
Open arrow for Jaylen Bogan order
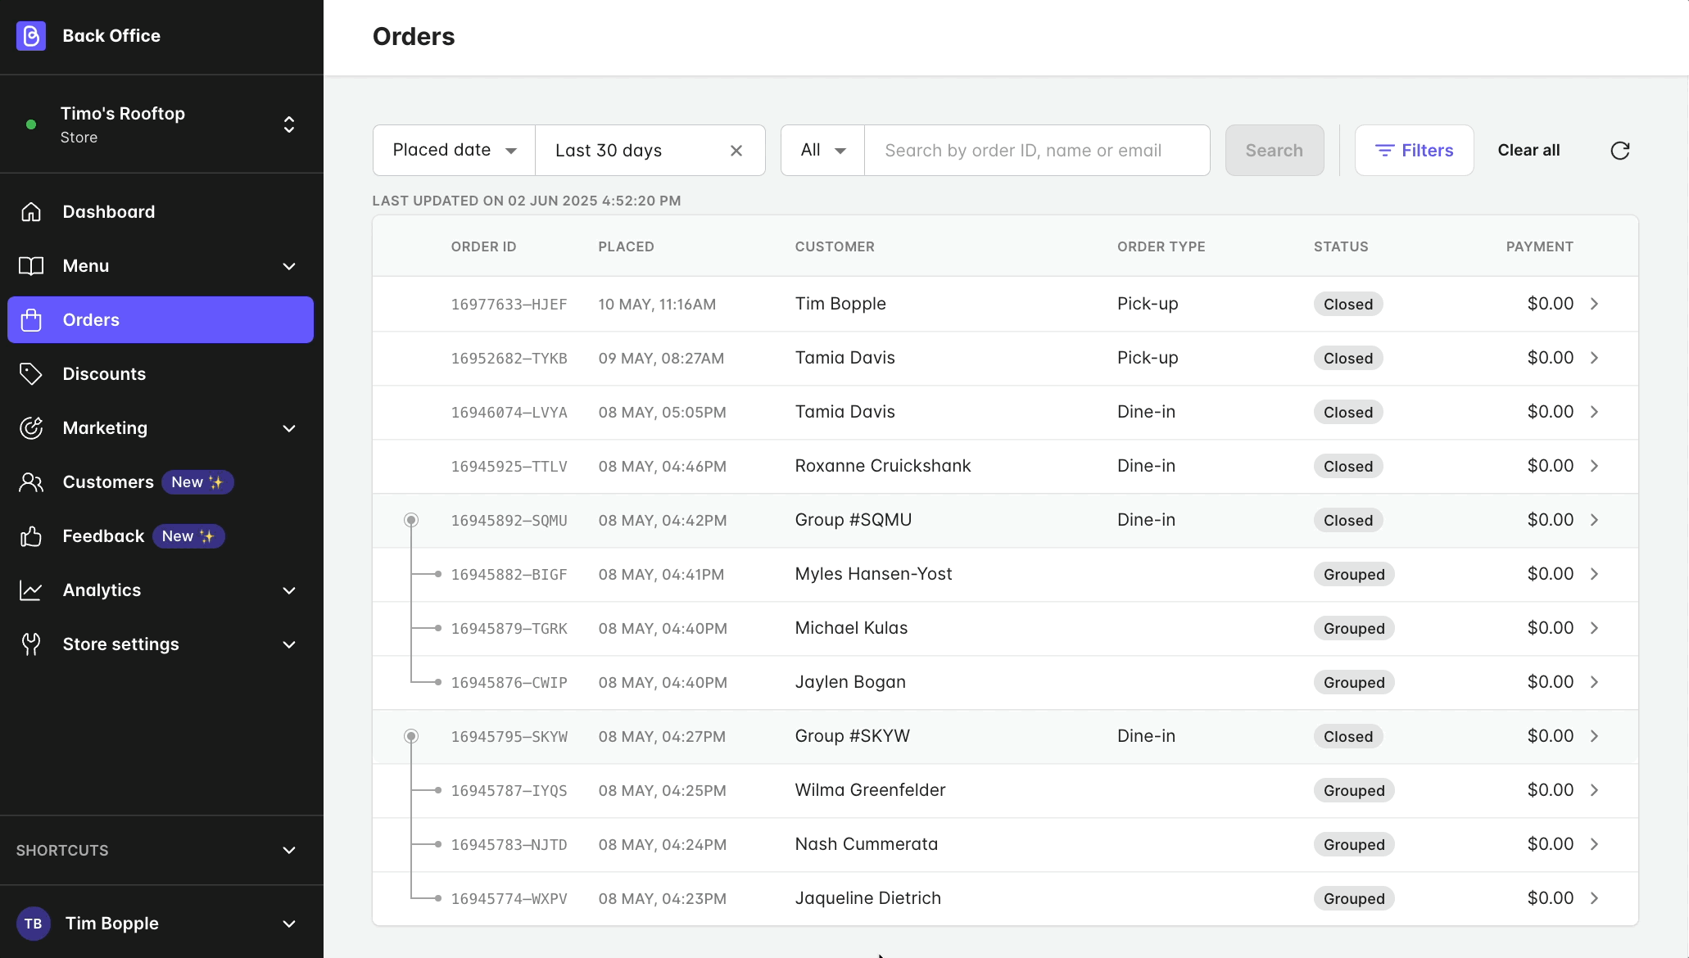click(1595, 682)
